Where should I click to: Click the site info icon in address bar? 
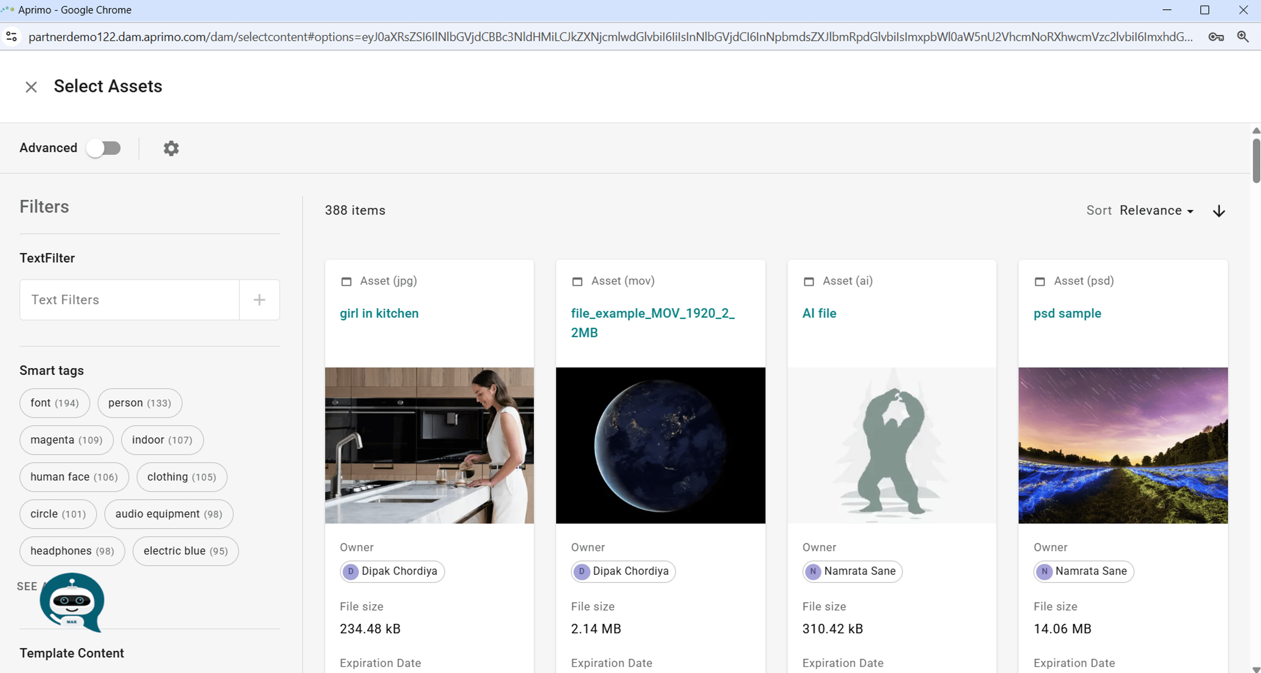click(x=12, y=37)
